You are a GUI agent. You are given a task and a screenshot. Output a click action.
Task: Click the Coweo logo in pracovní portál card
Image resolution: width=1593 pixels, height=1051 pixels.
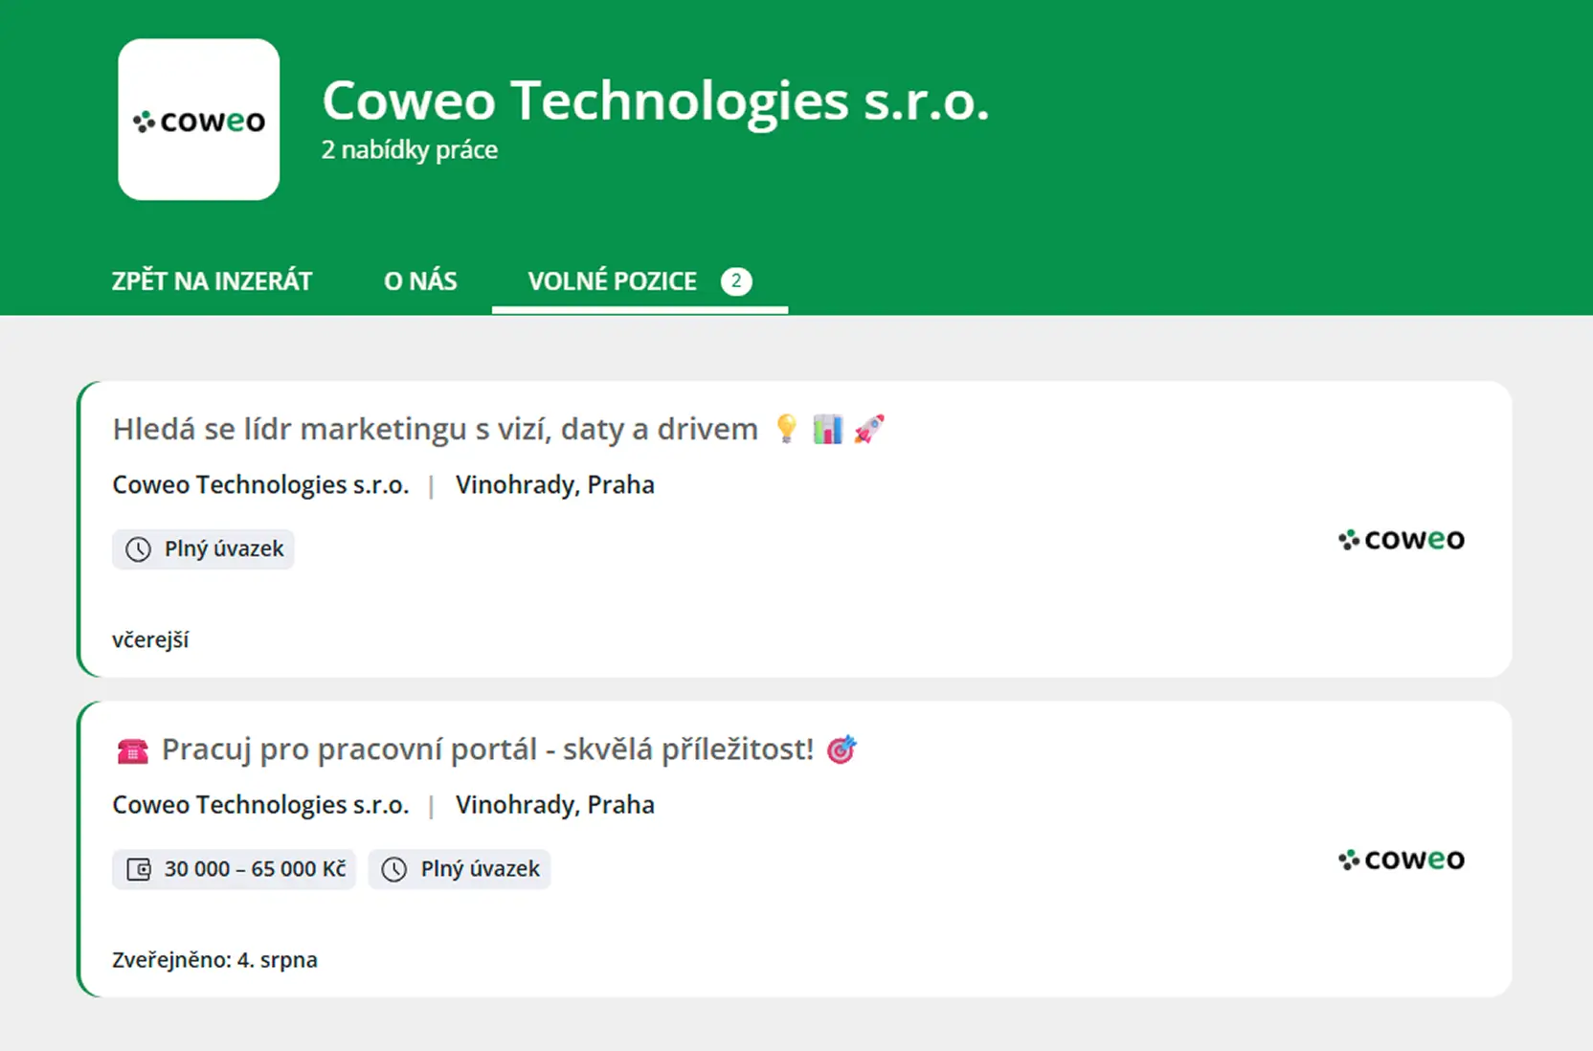pyautogui.click(x=1402, y=860)
